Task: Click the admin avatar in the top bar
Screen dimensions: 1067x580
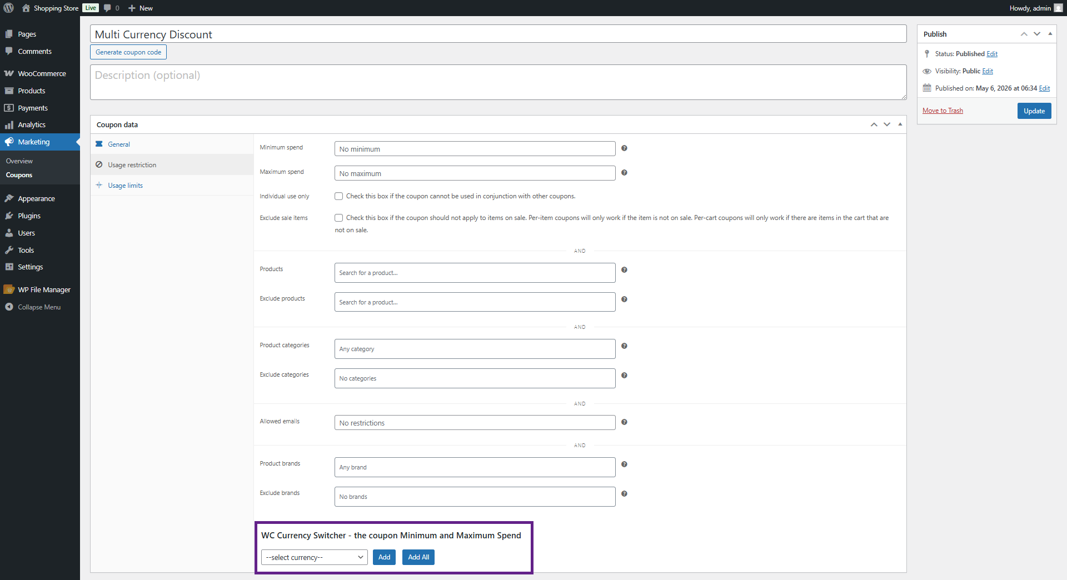Action: 1058,8
